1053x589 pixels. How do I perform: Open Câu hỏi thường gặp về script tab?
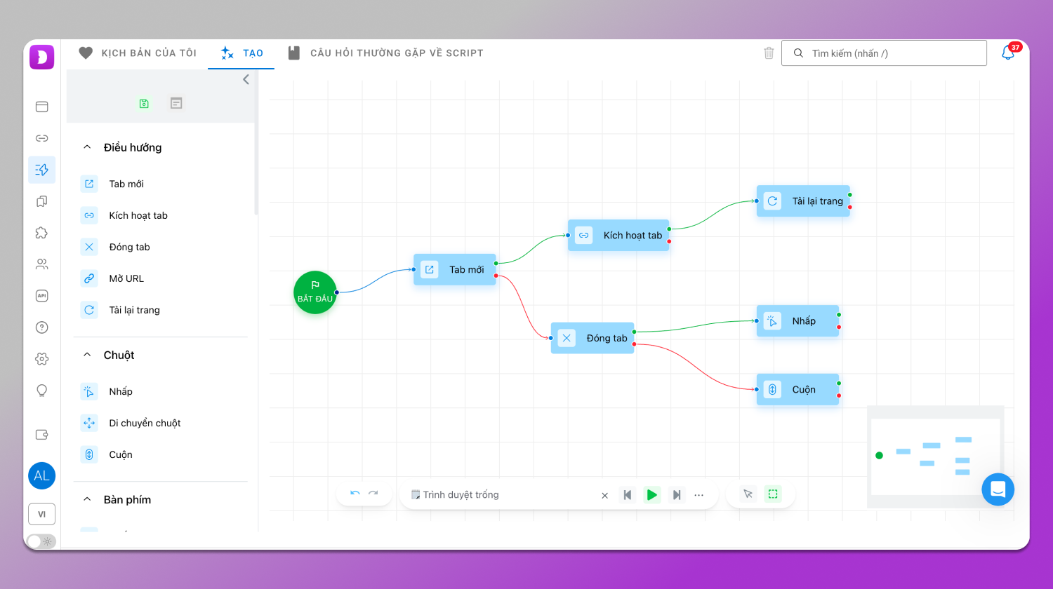[386, 53]
